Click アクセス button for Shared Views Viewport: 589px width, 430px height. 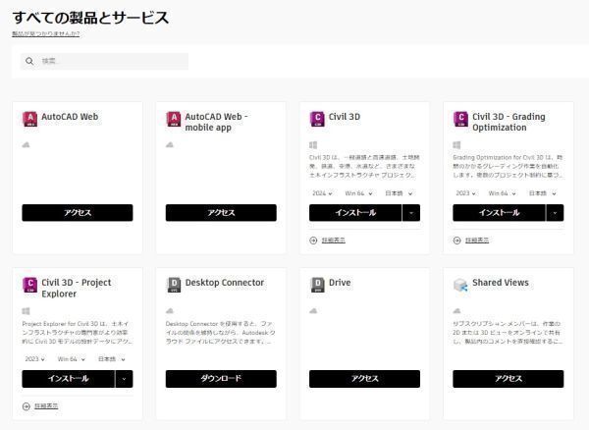(x=509, y=379)
